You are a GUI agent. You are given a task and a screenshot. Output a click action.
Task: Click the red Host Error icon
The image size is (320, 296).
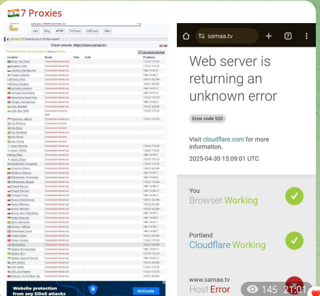294,285
